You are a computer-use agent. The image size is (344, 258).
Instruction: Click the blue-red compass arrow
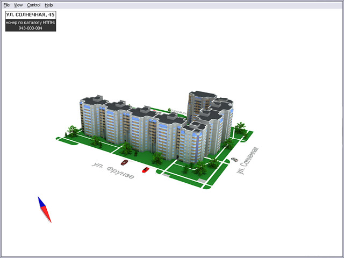(x=45, y=210)
